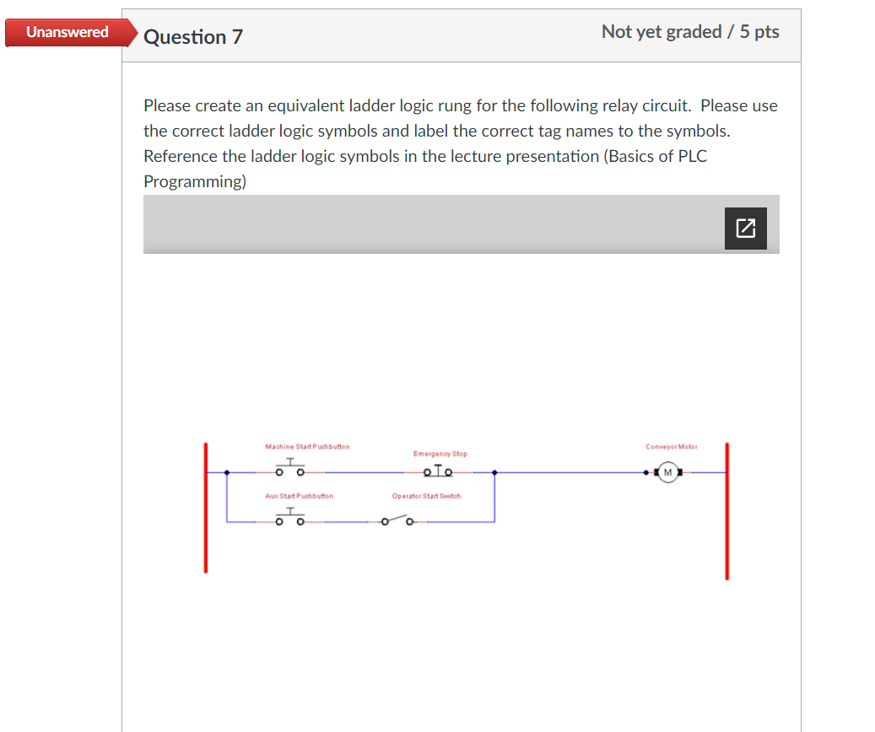Toggle the Unanswered status flag

(x=66, y=32)
